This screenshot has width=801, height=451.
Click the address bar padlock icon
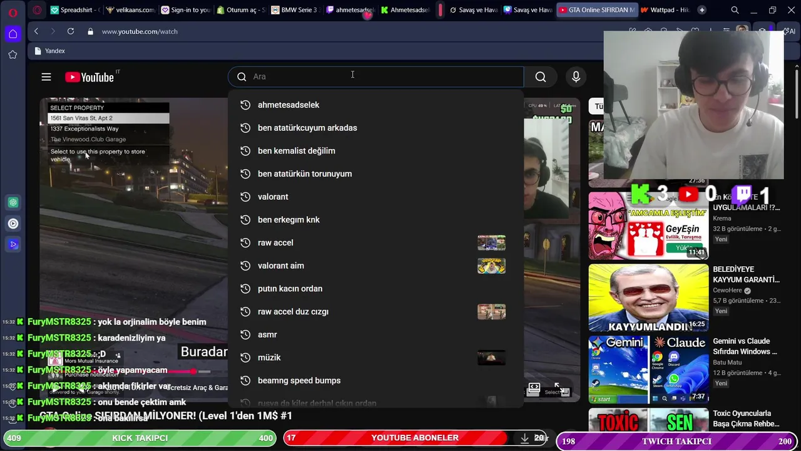click(x=91, y=31)
